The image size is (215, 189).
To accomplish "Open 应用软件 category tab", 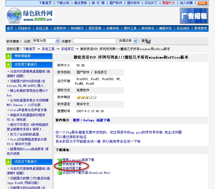I will 60,28.
